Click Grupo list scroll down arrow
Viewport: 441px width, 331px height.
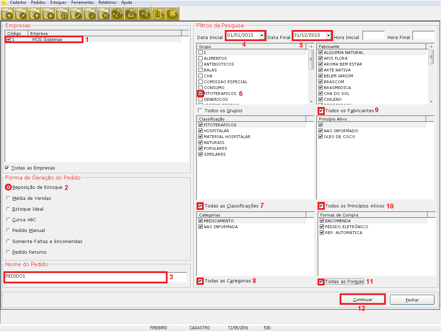(x=311, y=102)
